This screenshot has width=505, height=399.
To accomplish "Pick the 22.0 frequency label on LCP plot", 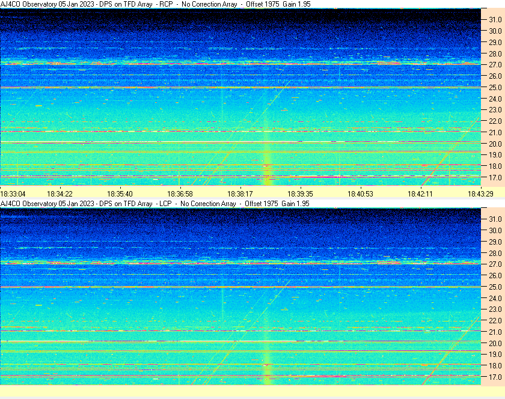I will (495, 320).
